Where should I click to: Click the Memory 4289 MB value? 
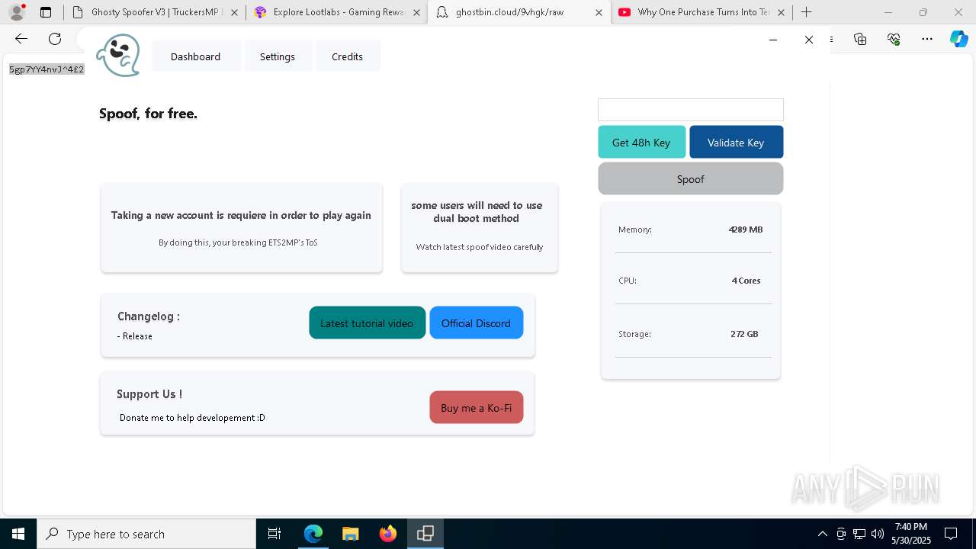coord(745,230)
